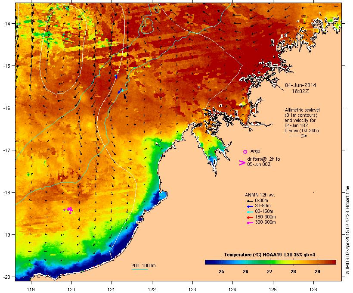Click the magenta Argo circle legend symbol
This screenshot has height=293, width=353.
pyautogui.click(x=245, y=152)
